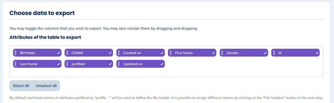The image size is (334, 103).
Task: Click the drag handle on Gender chip
Action: (x=222, y=53)
